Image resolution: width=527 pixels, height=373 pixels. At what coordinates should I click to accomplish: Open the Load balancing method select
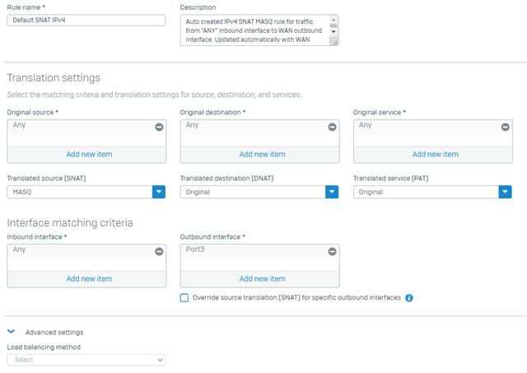[x=86, y=360]
